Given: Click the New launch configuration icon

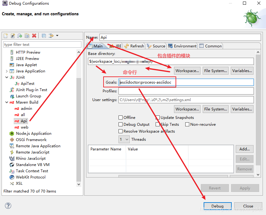Looking at the screenshot, I should pyautogui.click(x=6, y=36).
